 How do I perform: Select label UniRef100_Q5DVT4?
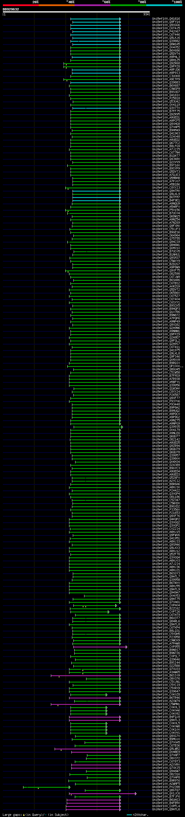click(166, 54)
